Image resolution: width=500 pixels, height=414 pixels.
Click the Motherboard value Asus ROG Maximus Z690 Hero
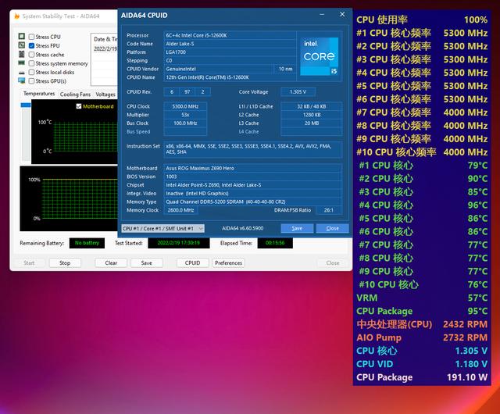[253, 168]
